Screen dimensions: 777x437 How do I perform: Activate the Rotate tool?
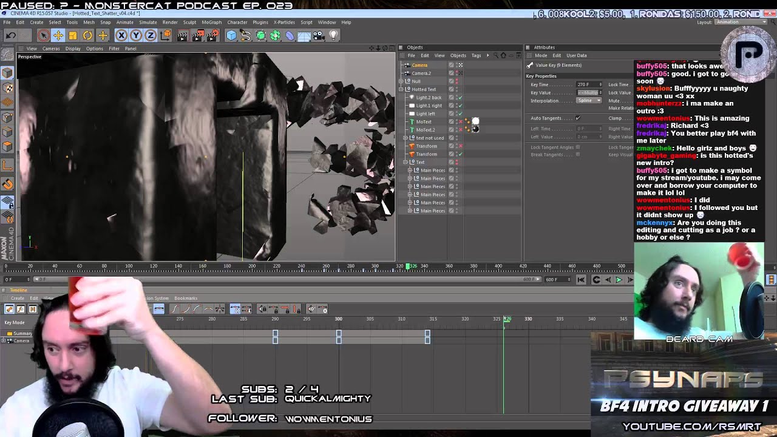point(87,36)
